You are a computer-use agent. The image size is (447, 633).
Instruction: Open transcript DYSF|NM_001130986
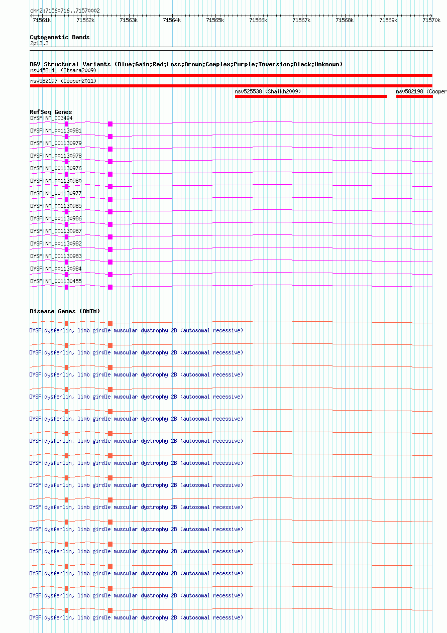pyautogui.click(x=56, y=218)
